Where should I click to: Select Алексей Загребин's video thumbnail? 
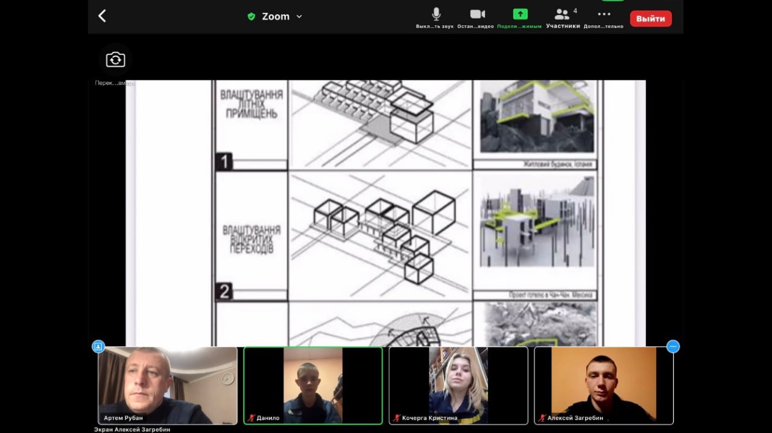coord(604,385)
